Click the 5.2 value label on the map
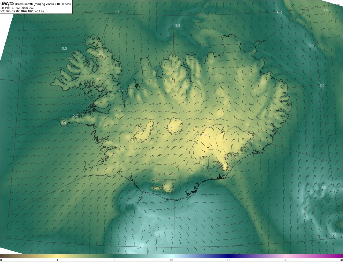The image size is (343, 262). pos(76,115)
